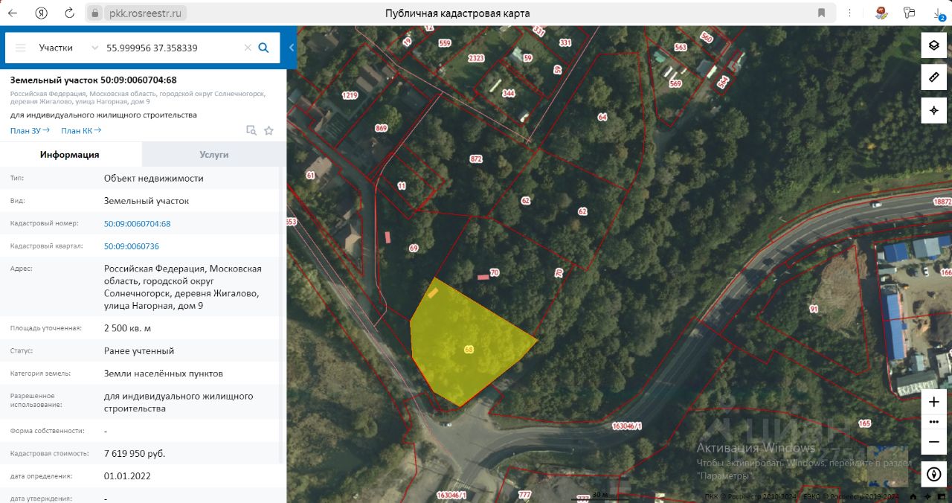This screenshot has width=952, height=503.
Task: Click the 'Земельный участок' value in the Вид row
Action: (147, 201)
